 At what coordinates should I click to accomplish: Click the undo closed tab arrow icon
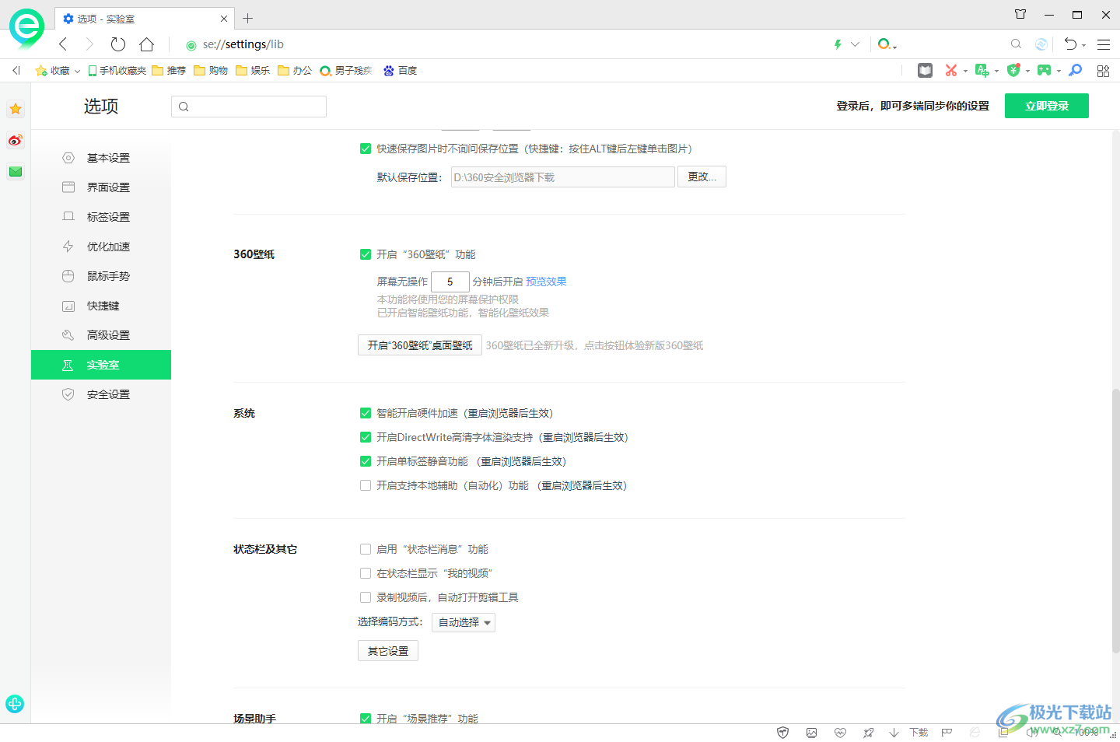tap(1071, 44)
